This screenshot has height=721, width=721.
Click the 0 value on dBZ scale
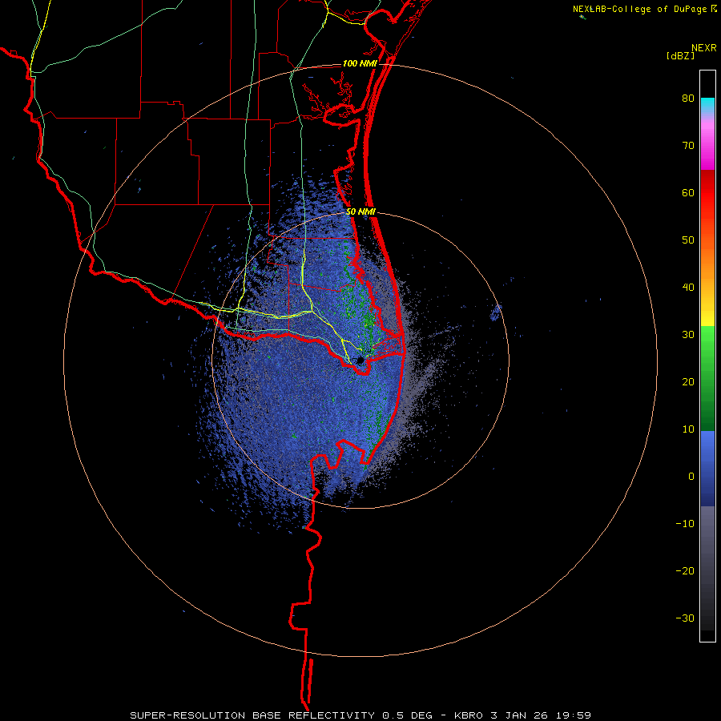click(x=691, y=477)
